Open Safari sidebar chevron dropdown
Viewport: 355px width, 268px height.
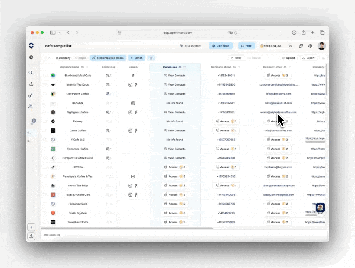(60, 32)
